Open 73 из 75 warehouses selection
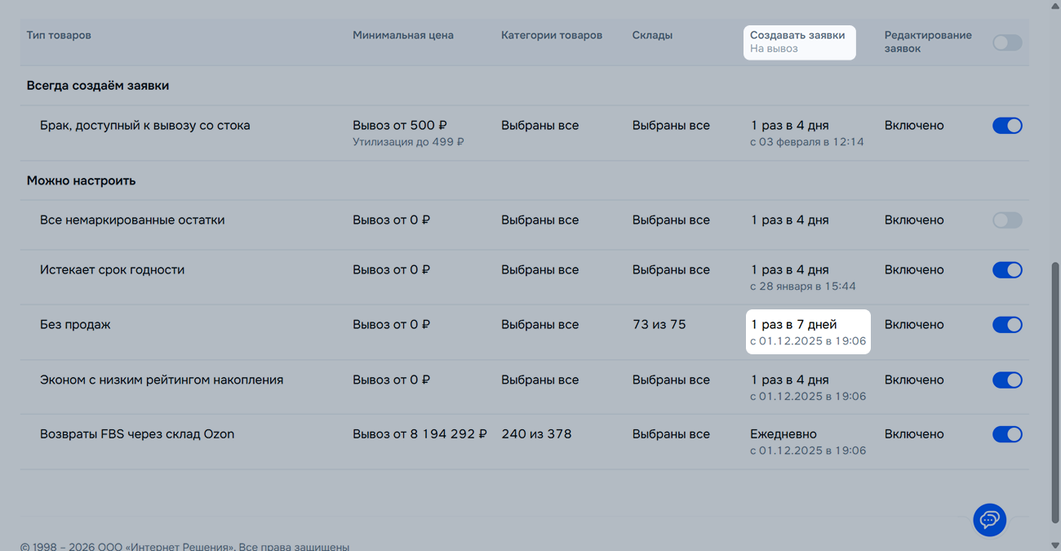Screen dimensions: 1061x551 [659, 325]
